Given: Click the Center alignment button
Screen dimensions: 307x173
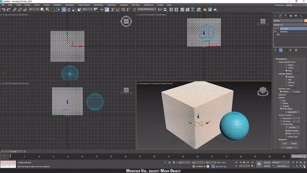Looking at the screenshot, I should click(x=294, y=144).
